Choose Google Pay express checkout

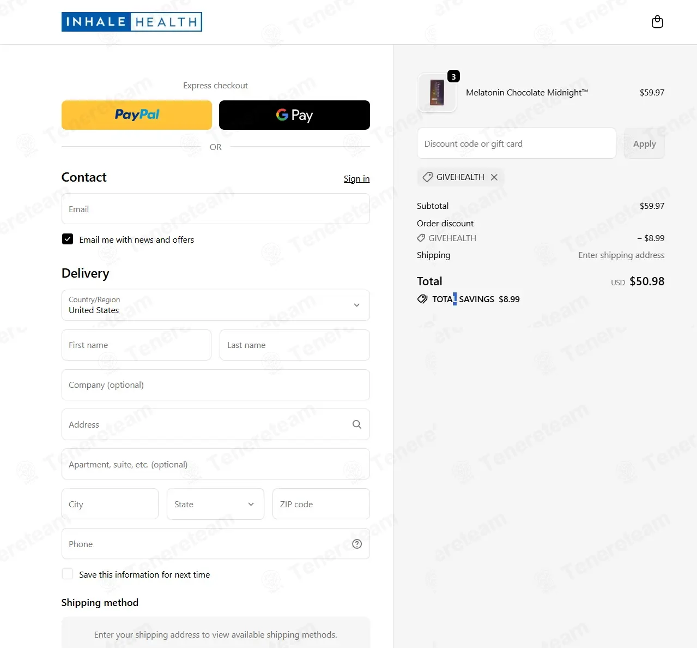point(294,115)
